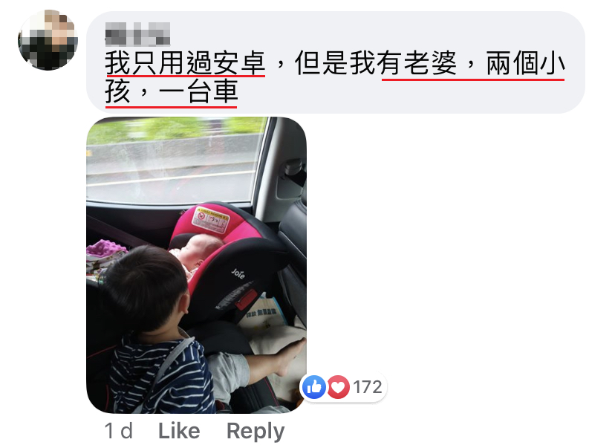Click the boy's striped shirt in photo

(x=163, y=374)
